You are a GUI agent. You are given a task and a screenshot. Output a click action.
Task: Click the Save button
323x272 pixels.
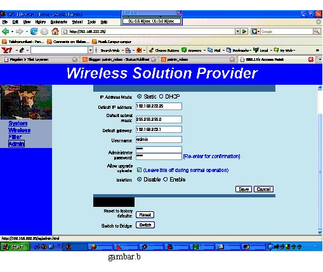click(x=244, y=189)
